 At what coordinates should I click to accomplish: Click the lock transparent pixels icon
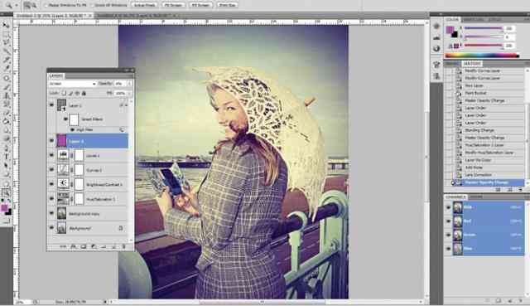point(64,93)
